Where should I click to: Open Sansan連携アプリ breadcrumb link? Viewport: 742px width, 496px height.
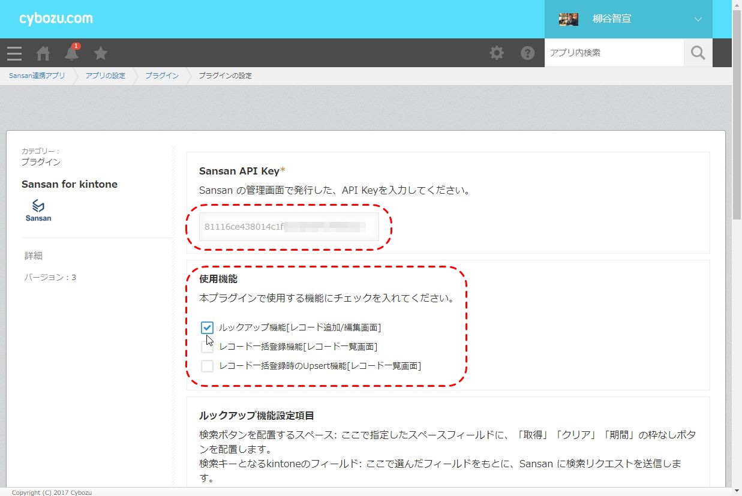pos(37,76)
